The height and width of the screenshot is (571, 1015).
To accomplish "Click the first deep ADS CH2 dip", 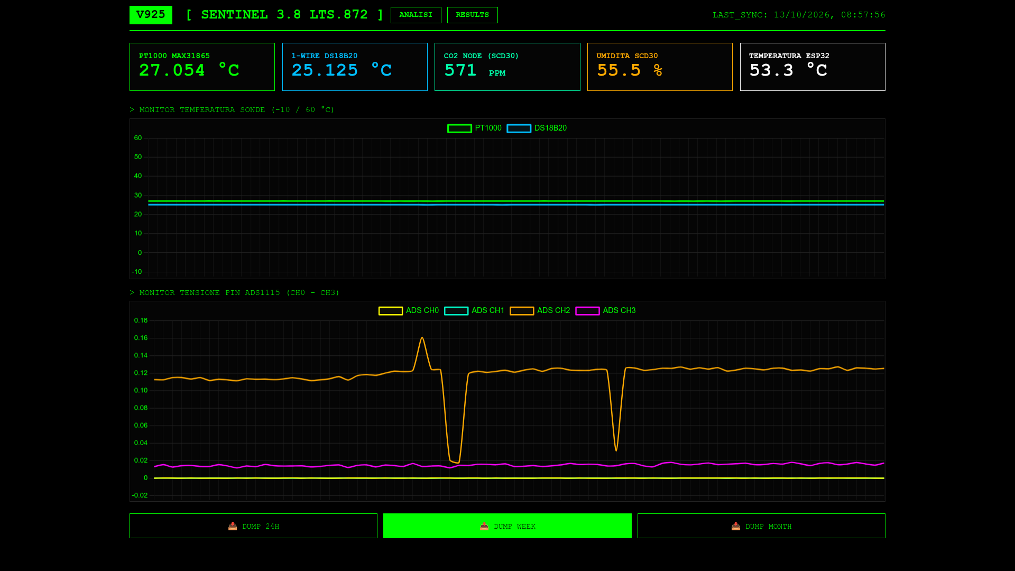I will pyautogui.click(x=456, y=462).
